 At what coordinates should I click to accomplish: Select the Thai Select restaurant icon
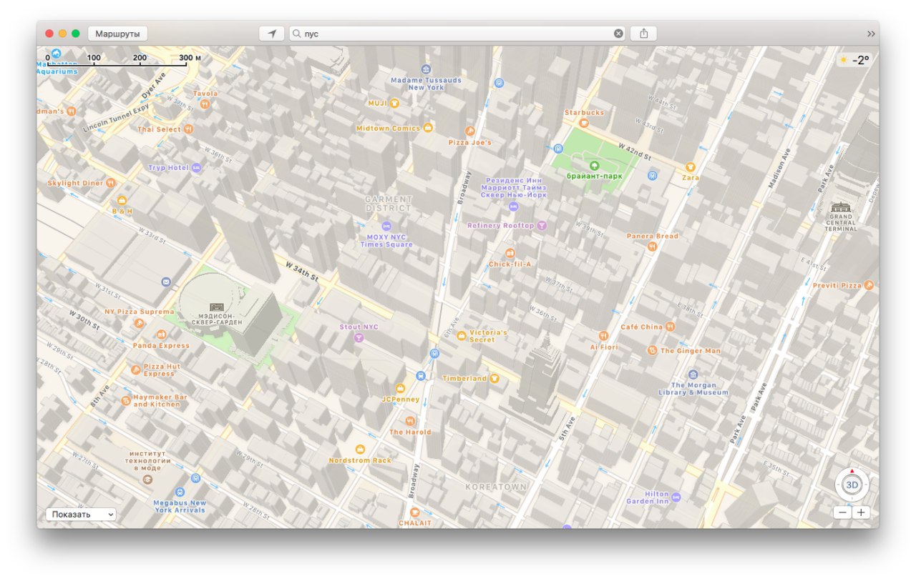pyautogui.click(x=189, y=129)
